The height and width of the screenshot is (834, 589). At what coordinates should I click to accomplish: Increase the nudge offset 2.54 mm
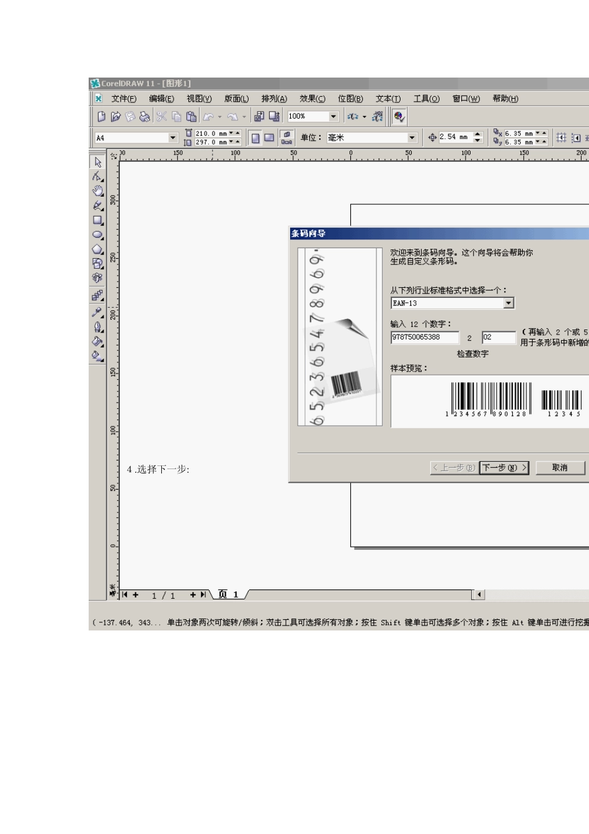coord(477,135)
